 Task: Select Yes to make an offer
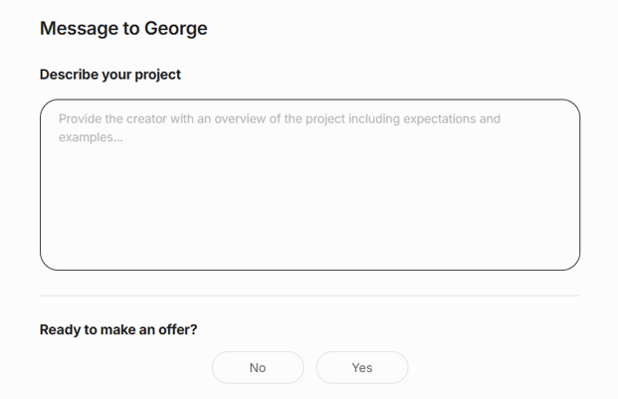[362, 367]
